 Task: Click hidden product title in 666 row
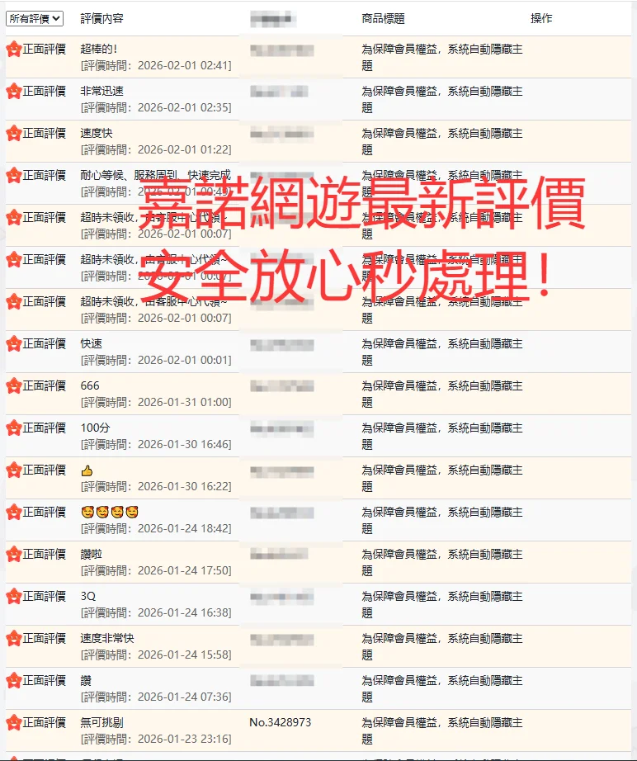(x=442, y=394)
